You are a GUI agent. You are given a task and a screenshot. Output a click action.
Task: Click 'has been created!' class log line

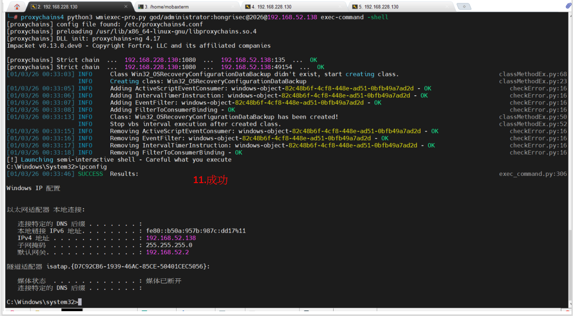point(224,117)
